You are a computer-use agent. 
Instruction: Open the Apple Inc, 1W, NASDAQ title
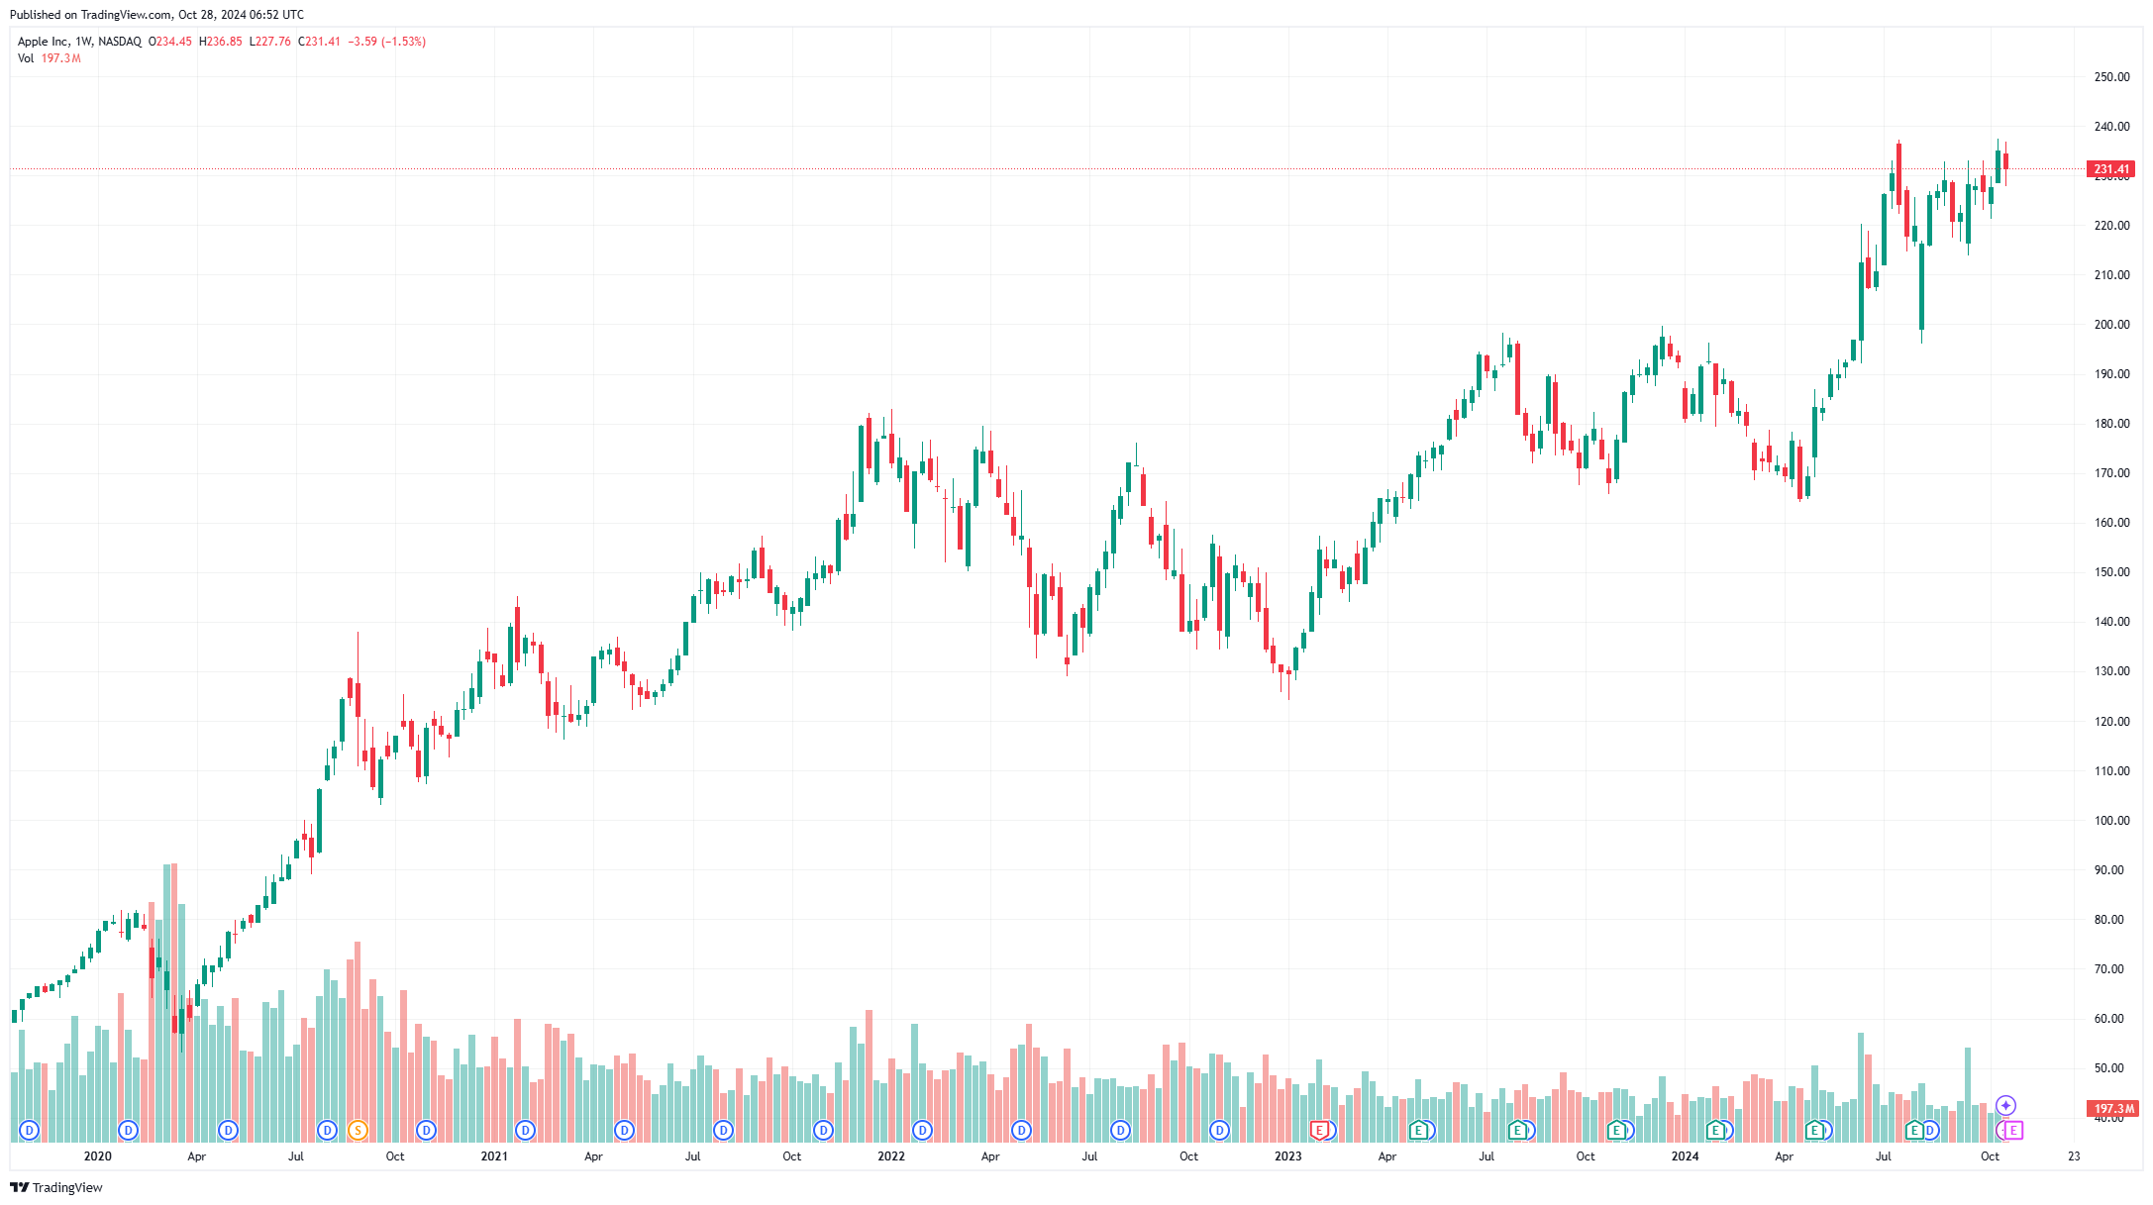point(79,42)
